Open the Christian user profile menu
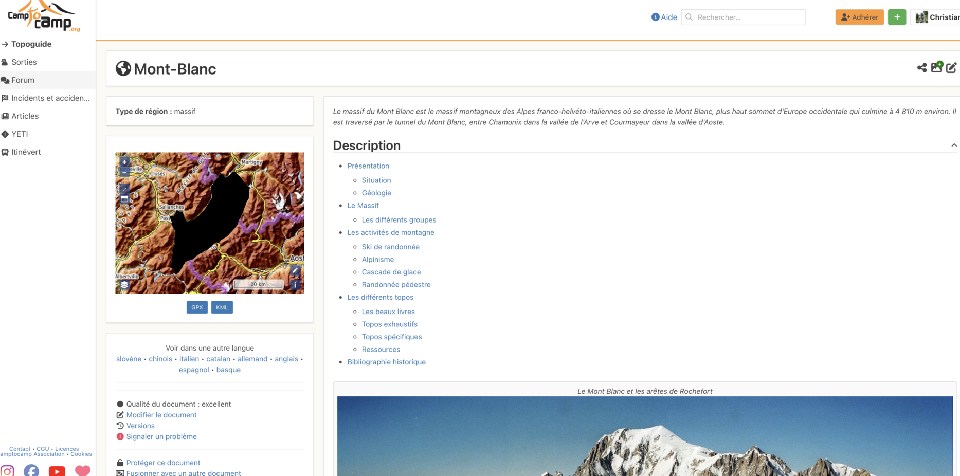960x476 pixels. [x=937, y=17]
